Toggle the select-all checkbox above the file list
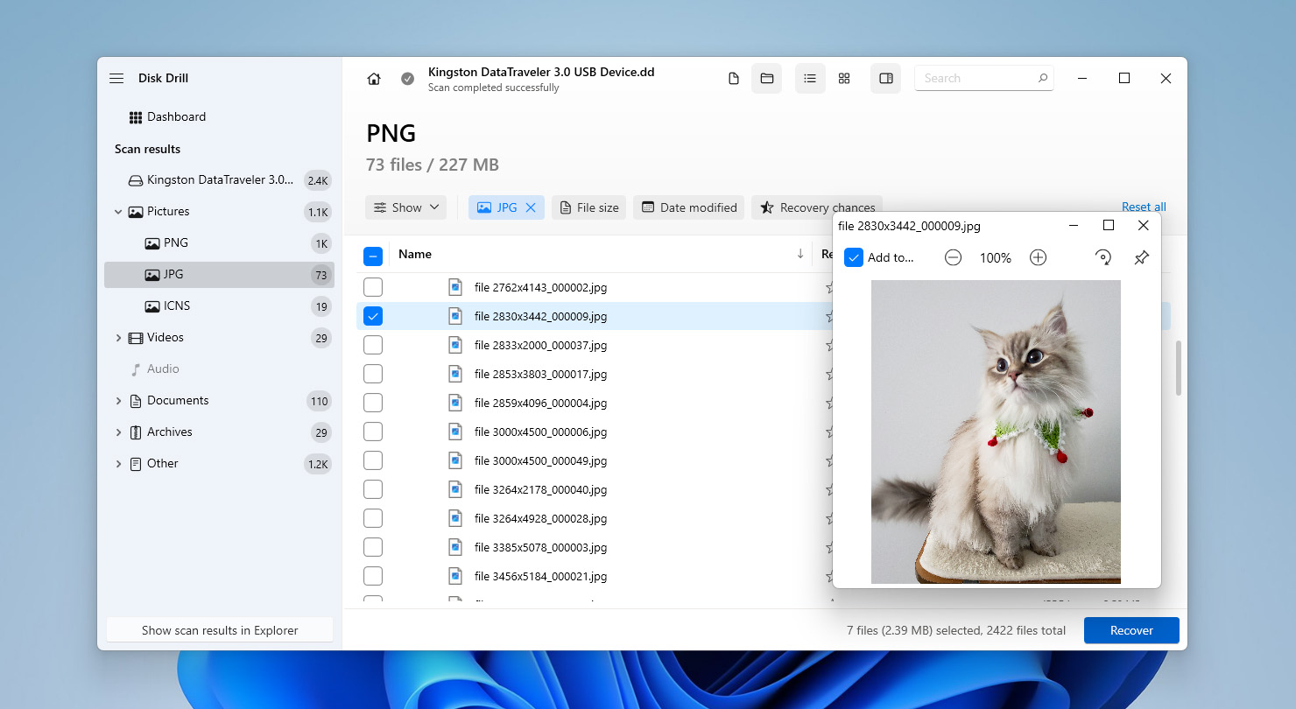The height and width of the screenshot is (709, 1296). click(x=373, y=256)
